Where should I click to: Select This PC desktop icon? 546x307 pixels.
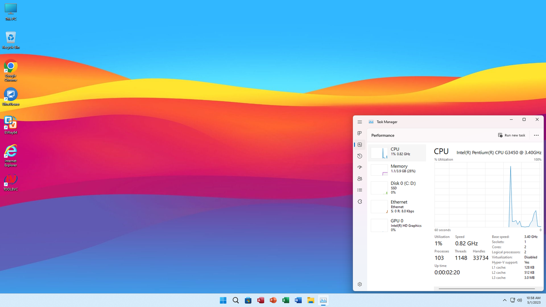(x=11, y=12)
